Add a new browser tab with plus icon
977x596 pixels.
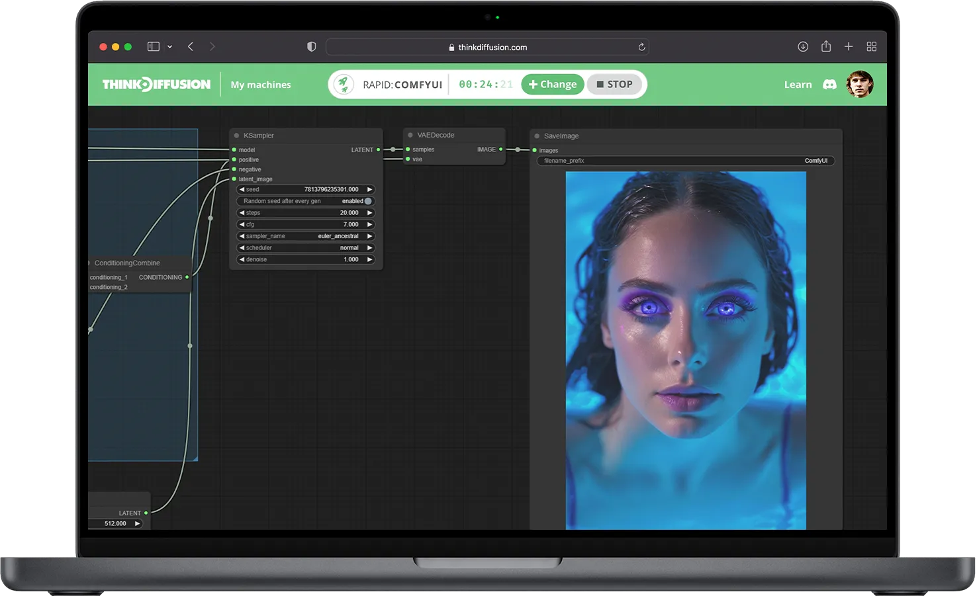[x=849, y=46]
